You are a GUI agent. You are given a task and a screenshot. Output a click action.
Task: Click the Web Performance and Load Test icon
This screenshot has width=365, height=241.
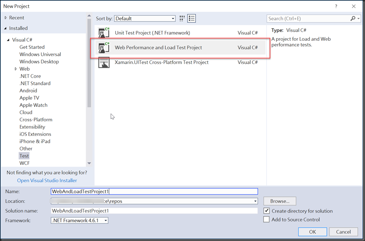click(104, 48)
